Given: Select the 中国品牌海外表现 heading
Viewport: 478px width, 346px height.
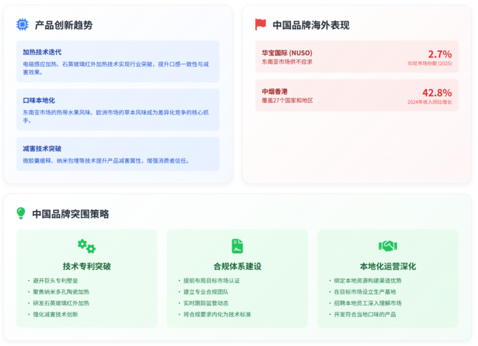Looking at the screenshot, I should click(311, 25).
